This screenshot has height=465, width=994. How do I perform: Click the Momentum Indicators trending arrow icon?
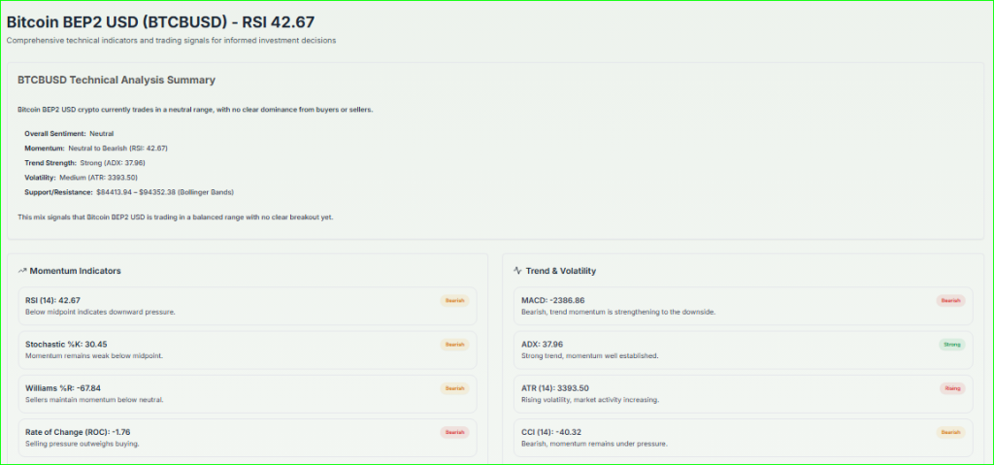pos(22,271)
